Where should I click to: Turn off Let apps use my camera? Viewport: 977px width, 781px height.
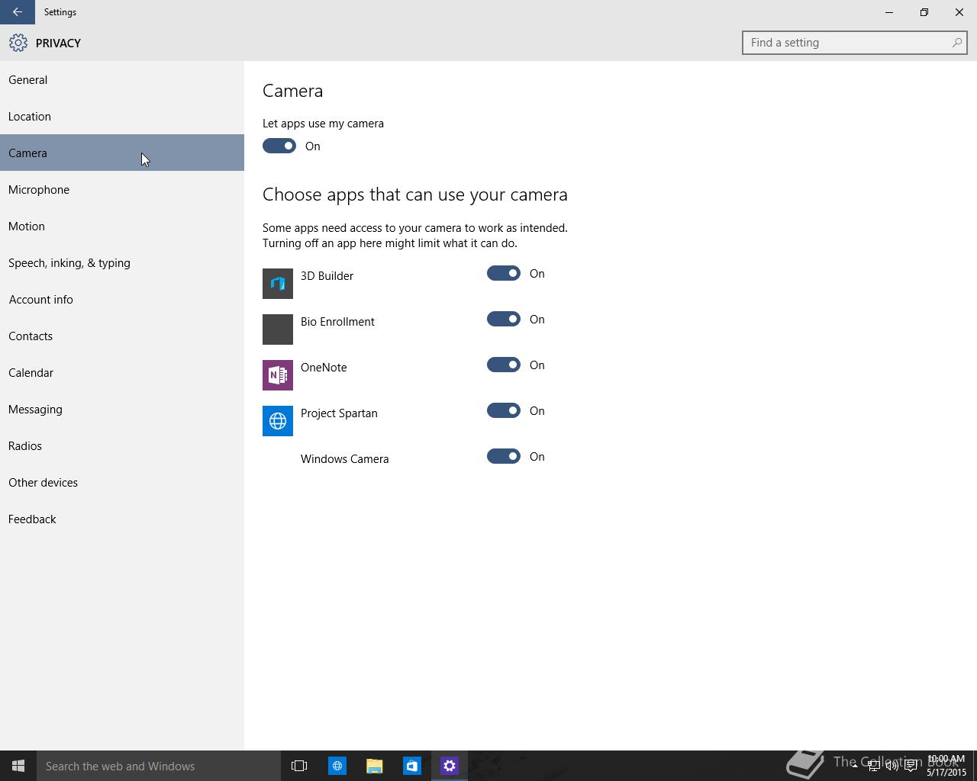[279, 146]
